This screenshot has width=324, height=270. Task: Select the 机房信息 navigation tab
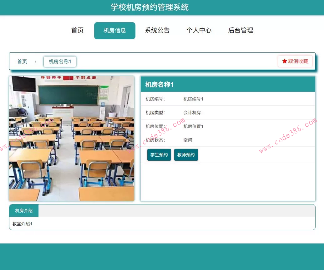click(x=114, y=30)
